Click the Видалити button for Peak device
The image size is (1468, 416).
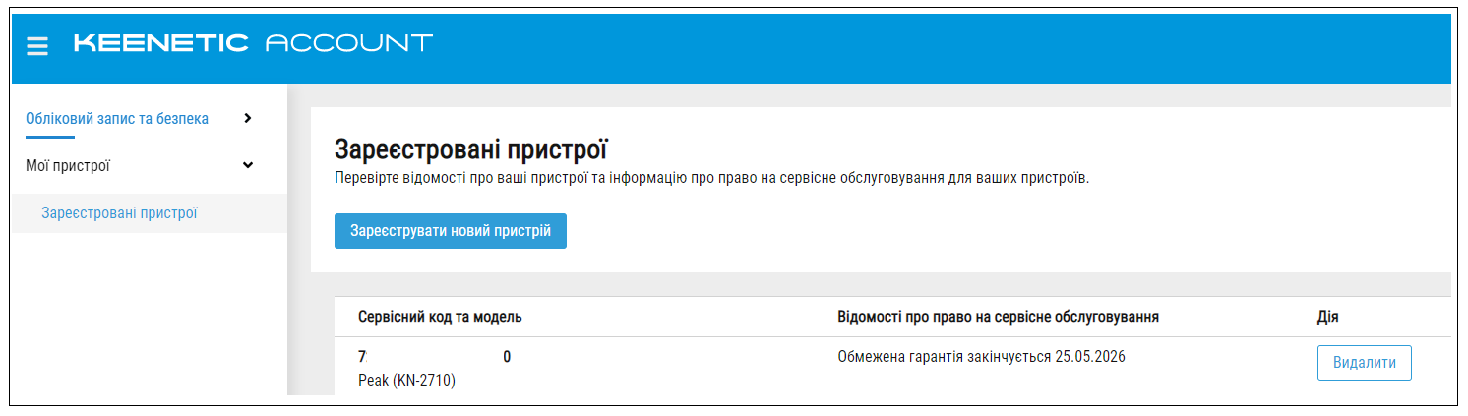click(x=1364, y=363)
